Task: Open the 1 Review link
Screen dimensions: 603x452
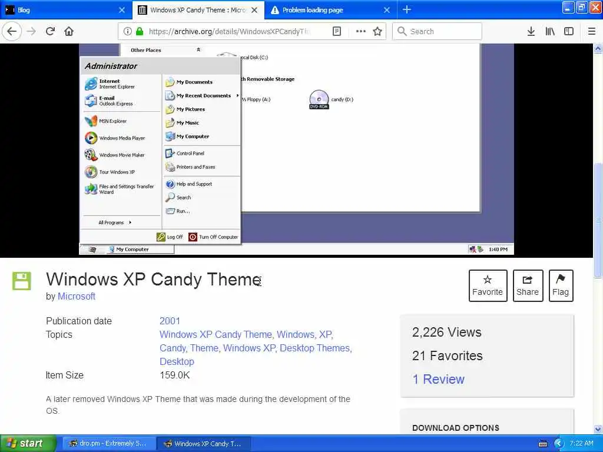Action: pos(438,380)
